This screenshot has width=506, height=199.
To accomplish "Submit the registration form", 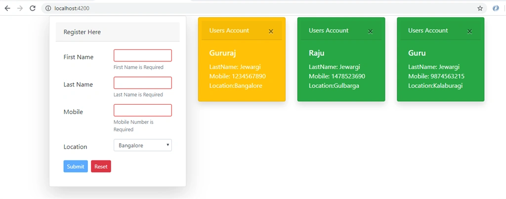I will [76, 166].
